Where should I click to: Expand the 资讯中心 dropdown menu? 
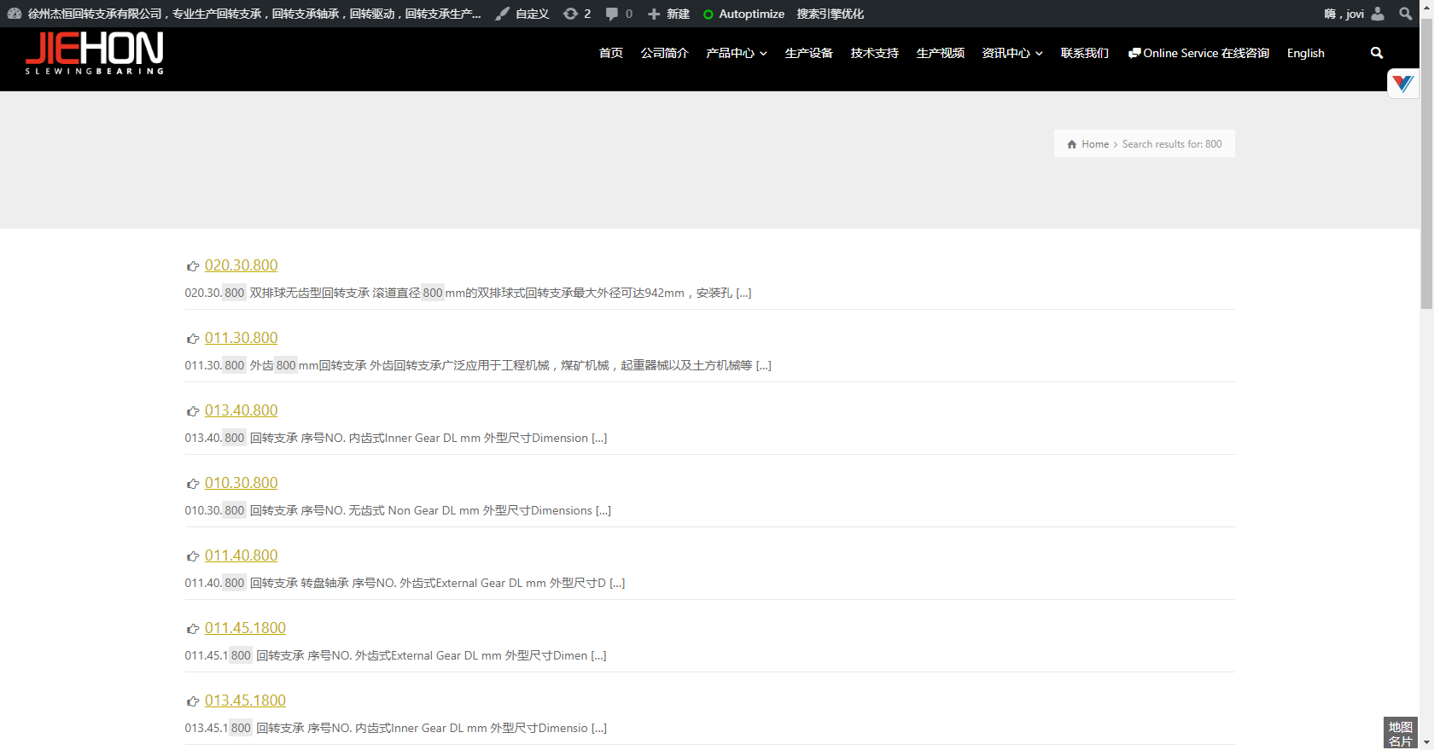[1012, 53]
